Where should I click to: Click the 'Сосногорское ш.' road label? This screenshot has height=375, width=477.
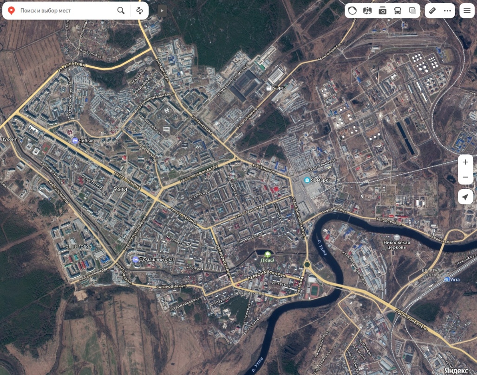tap(411, 320)
